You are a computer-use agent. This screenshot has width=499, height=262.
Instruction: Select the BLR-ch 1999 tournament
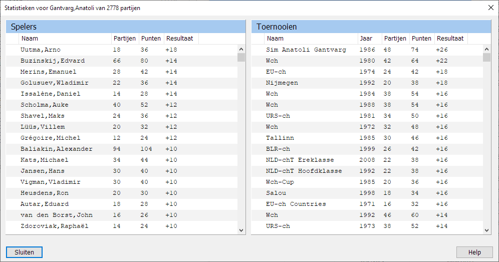367,149
